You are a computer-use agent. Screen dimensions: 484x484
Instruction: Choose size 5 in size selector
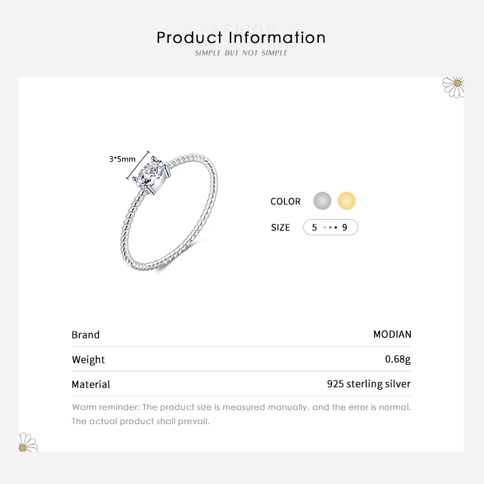[x=315, y=227]
